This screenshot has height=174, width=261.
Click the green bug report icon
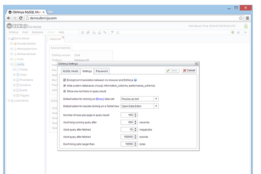tap(233, 32)
